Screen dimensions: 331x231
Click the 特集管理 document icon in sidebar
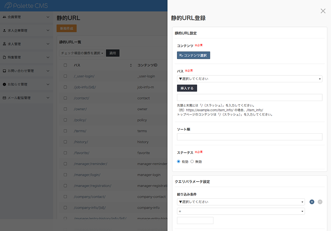pos(4,57)
